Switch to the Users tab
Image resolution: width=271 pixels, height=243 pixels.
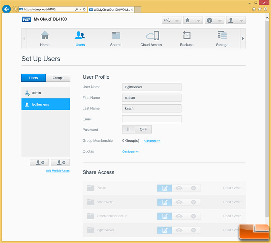point(34,78)
